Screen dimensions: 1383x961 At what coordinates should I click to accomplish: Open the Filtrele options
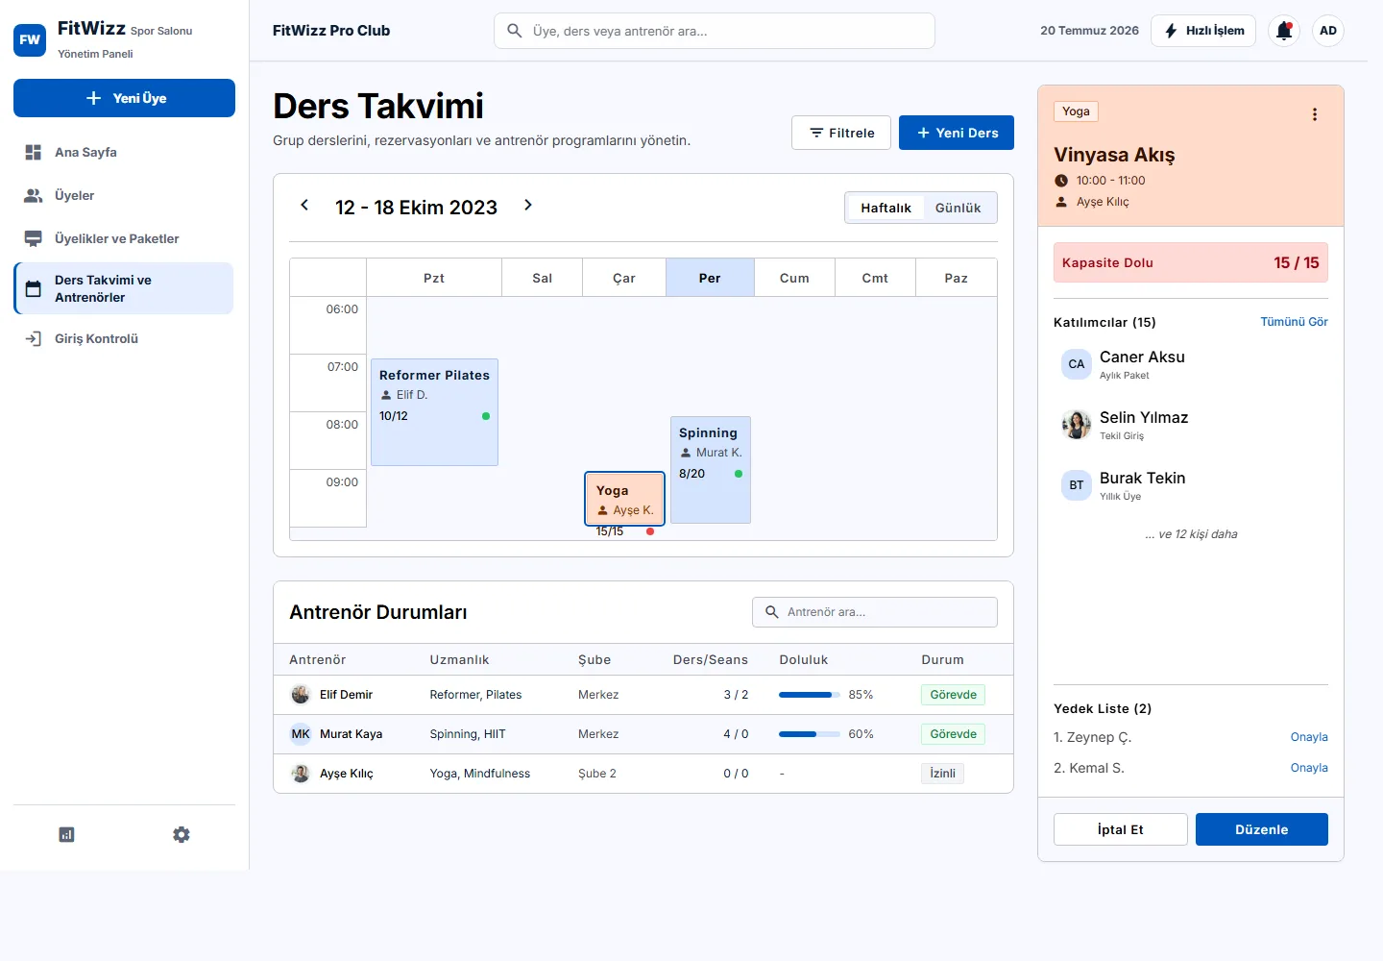(x=841, y=133)
